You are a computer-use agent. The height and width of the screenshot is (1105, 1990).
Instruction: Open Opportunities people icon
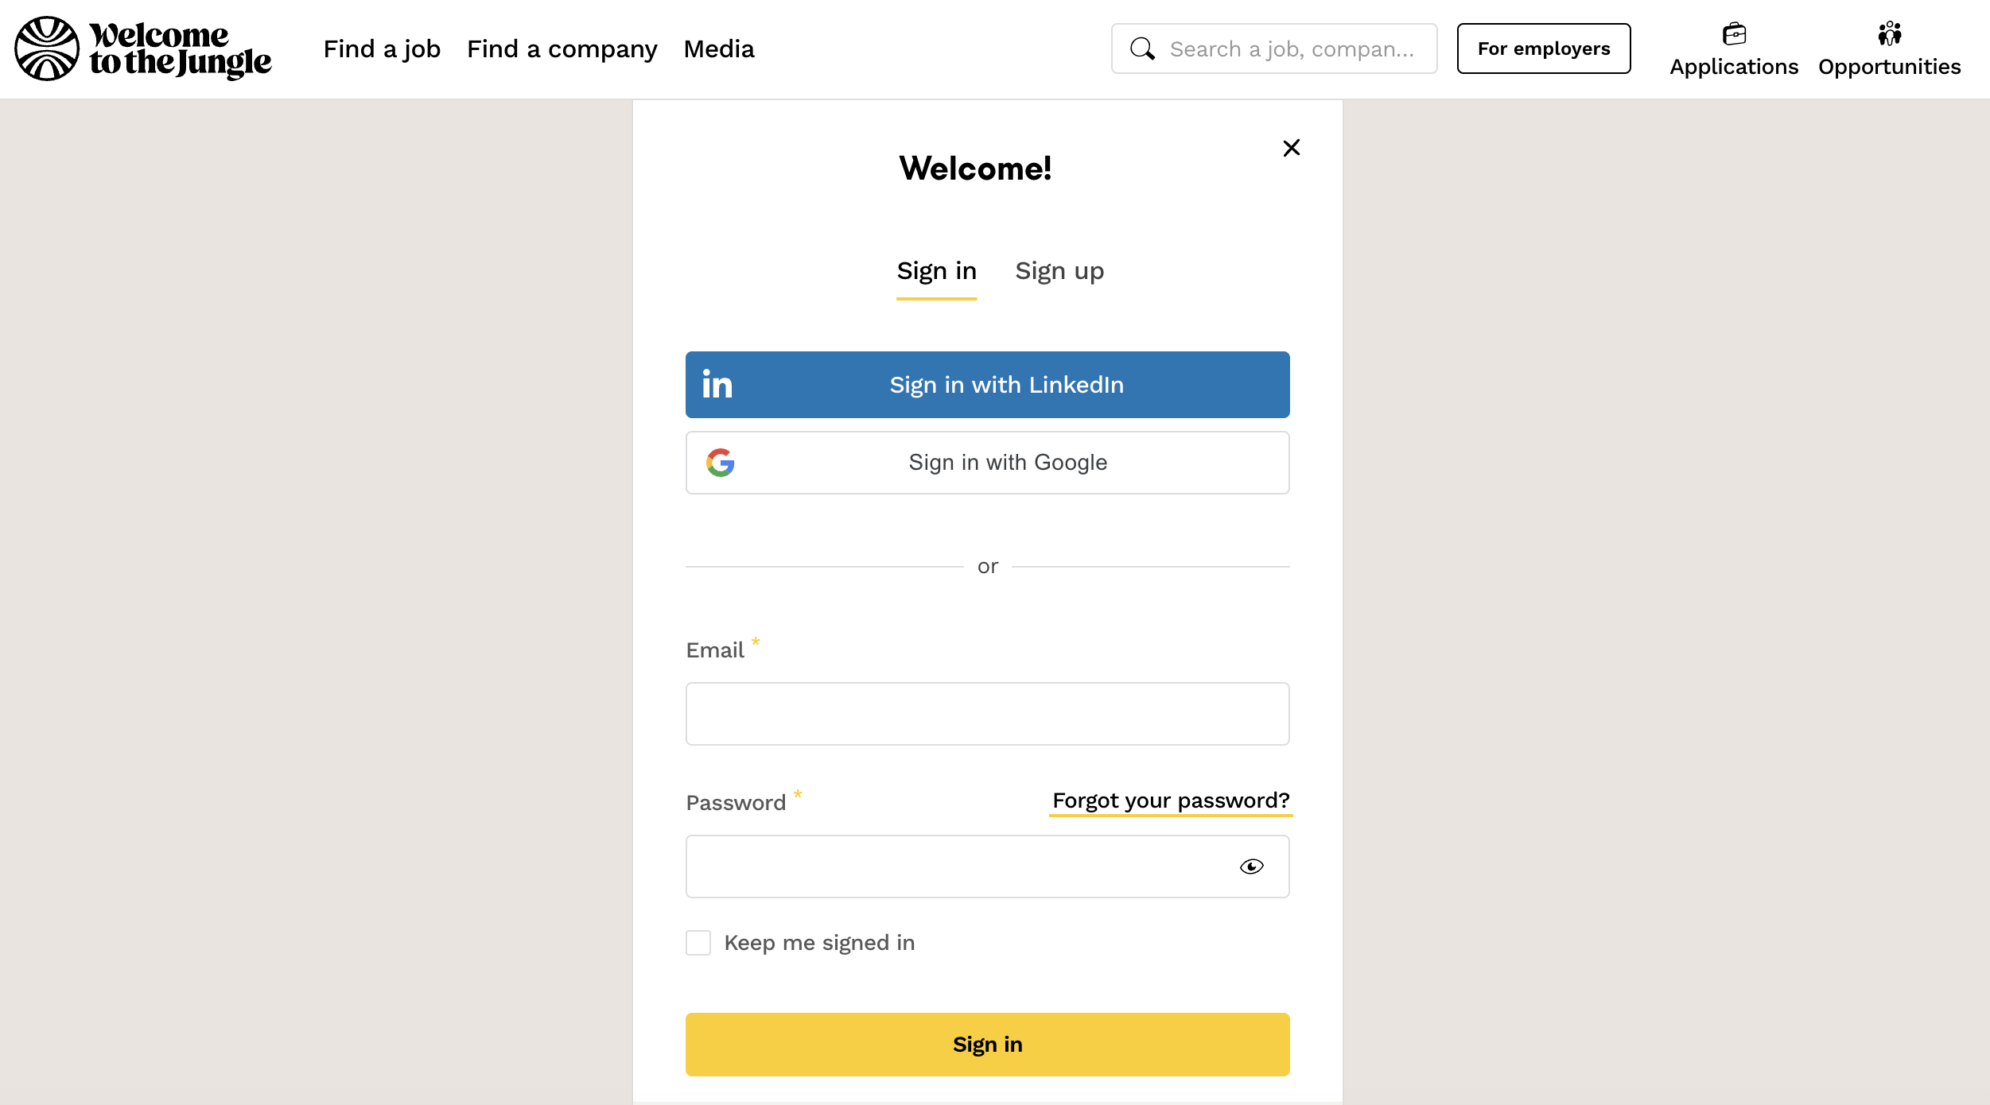pyautogui.click(x=1889, y=34)
